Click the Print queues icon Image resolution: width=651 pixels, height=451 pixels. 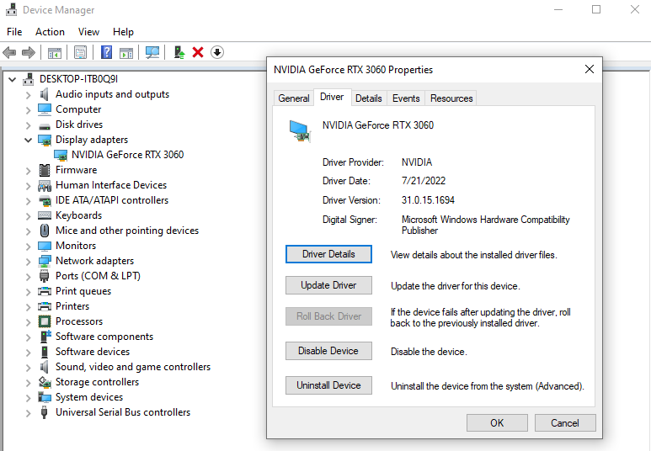pos(45,291)
